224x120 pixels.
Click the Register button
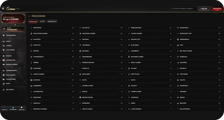coord(217,9)
